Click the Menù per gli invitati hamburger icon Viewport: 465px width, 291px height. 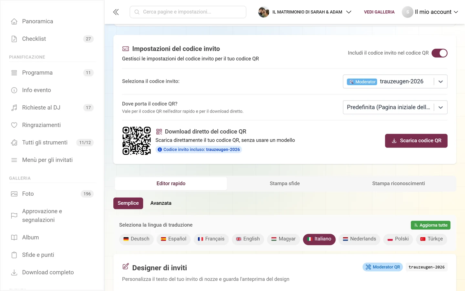[x=14, y=160]
